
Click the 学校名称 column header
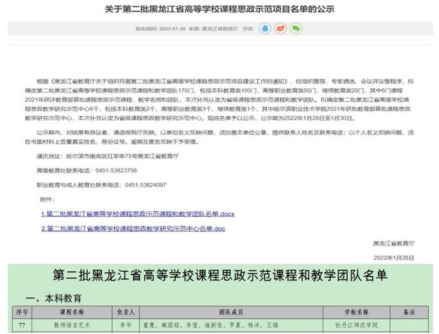click(x=357, y=312)
